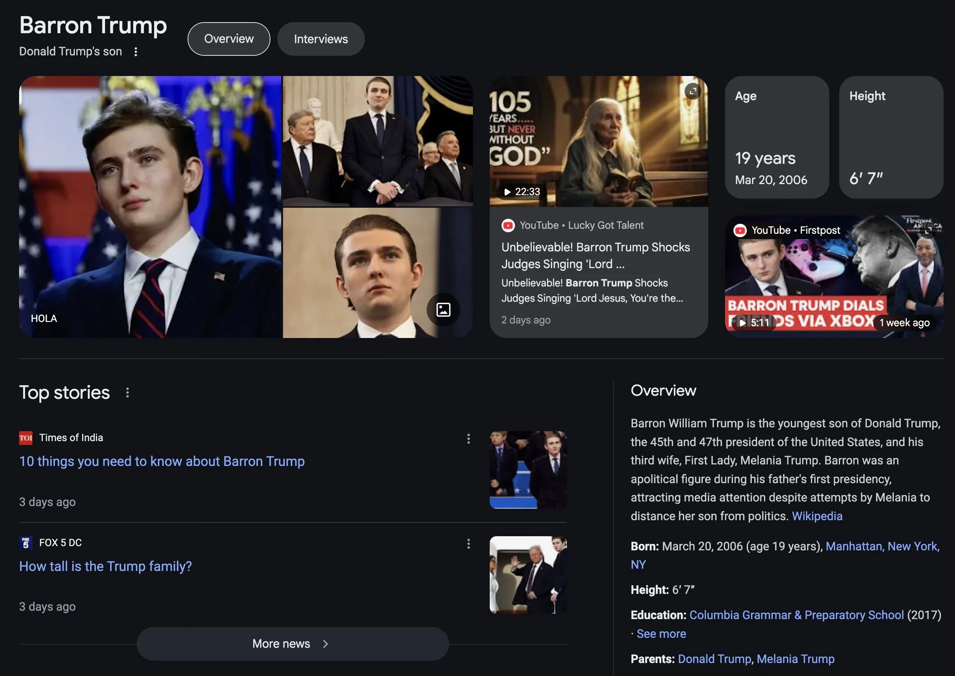Open the Wikipedia link in the overview

coord(816,516)
